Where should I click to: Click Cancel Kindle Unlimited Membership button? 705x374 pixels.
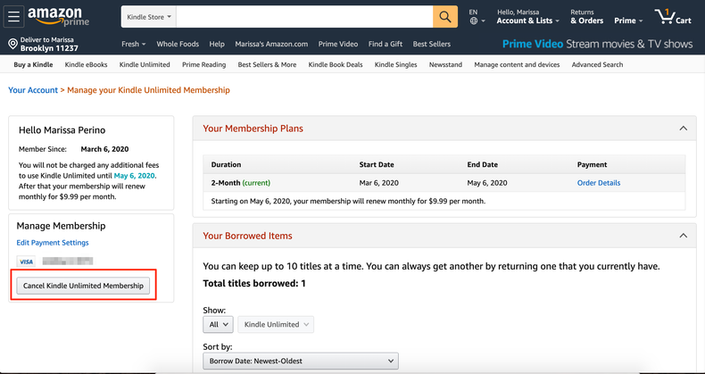pos(83,286)
